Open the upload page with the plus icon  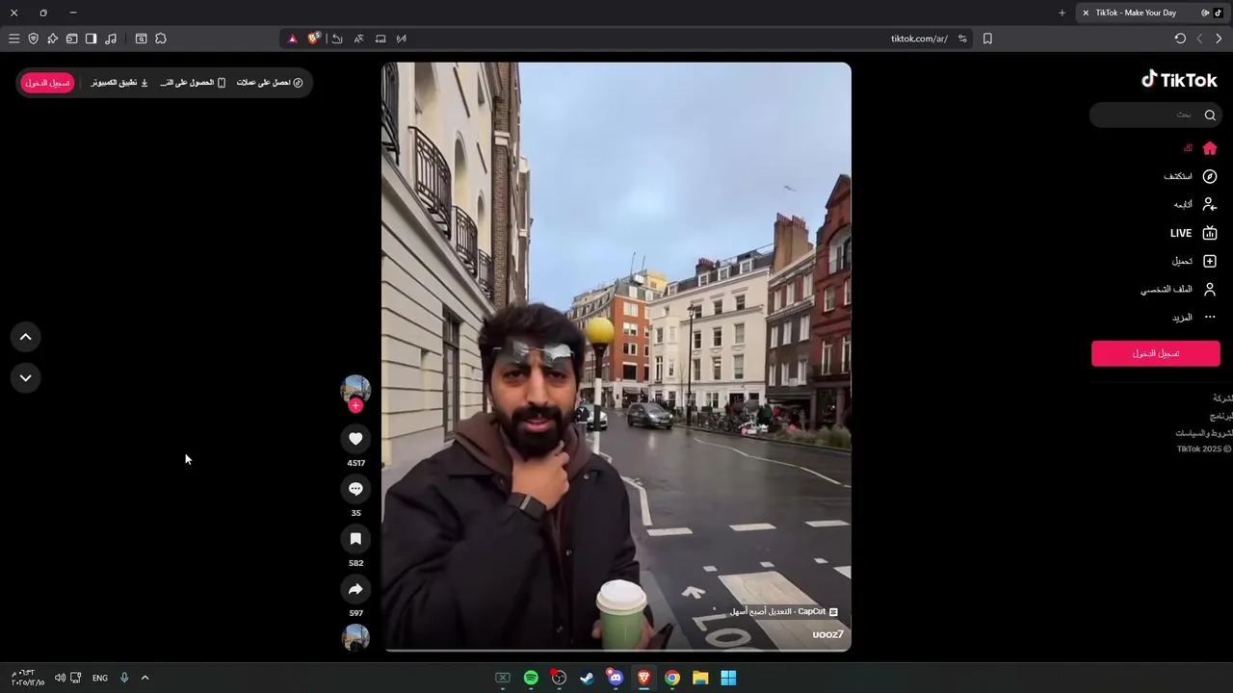pos(1210,261)
